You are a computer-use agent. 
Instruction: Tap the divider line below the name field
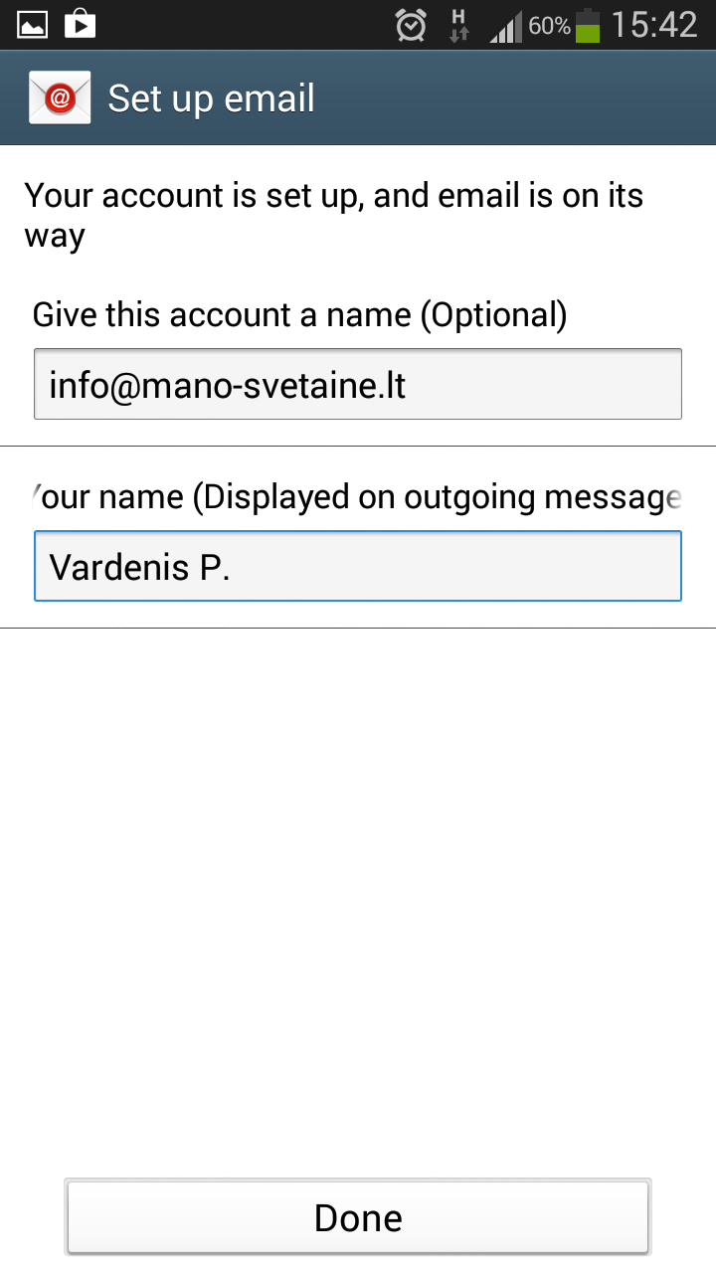pyautogui.click(x=358, y=629)
